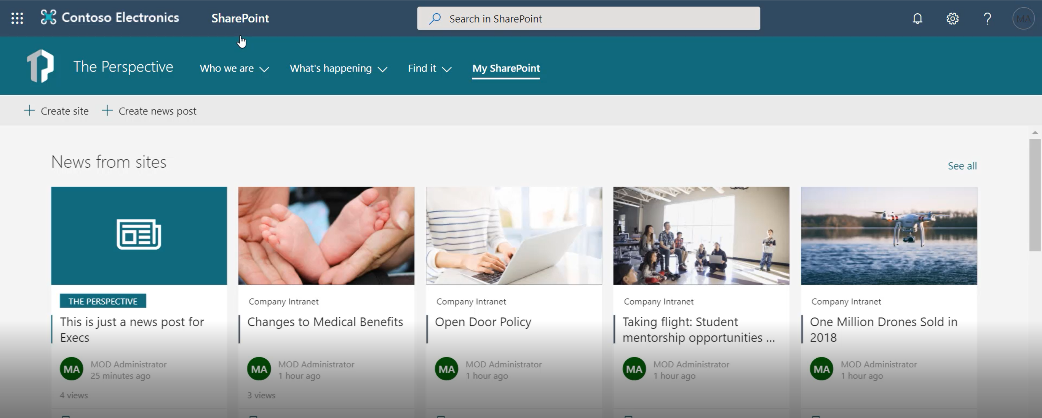Click The Perspective site logo
Screen dimensions: 1042x418
40,66
